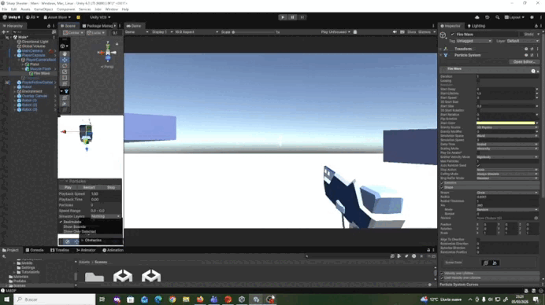
Task: Toggle the Static checkbox in Inspector
Action: (x=521, y=35)
